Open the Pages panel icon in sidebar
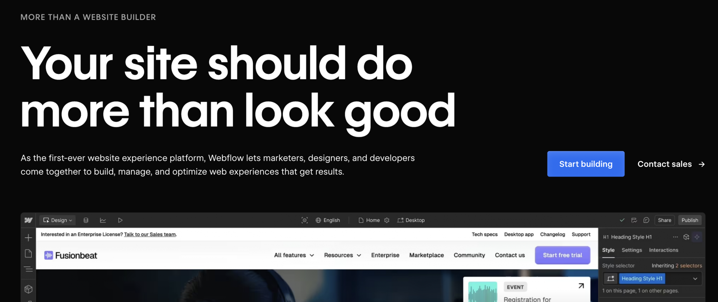 (x=28, y=253)
